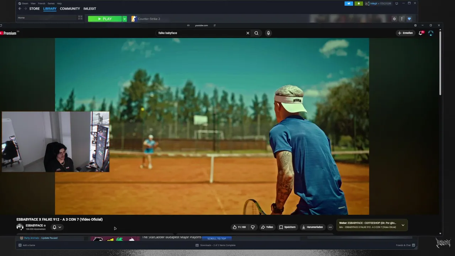455x256 pixels.
Task: Click the Weiter: ESBABYFACE - COFFEESHOP text
Action: pos(368,223)
